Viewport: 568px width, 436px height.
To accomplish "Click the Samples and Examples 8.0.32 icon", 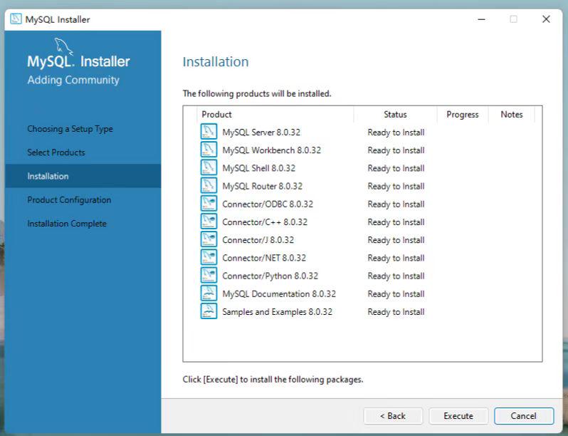I will tap(209, 311).
